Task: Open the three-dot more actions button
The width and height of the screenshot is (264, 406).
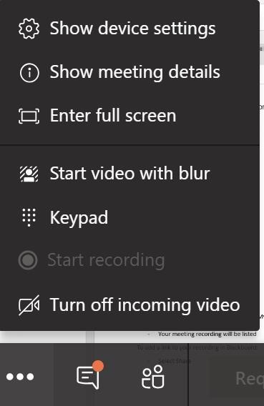Action: 20,377
